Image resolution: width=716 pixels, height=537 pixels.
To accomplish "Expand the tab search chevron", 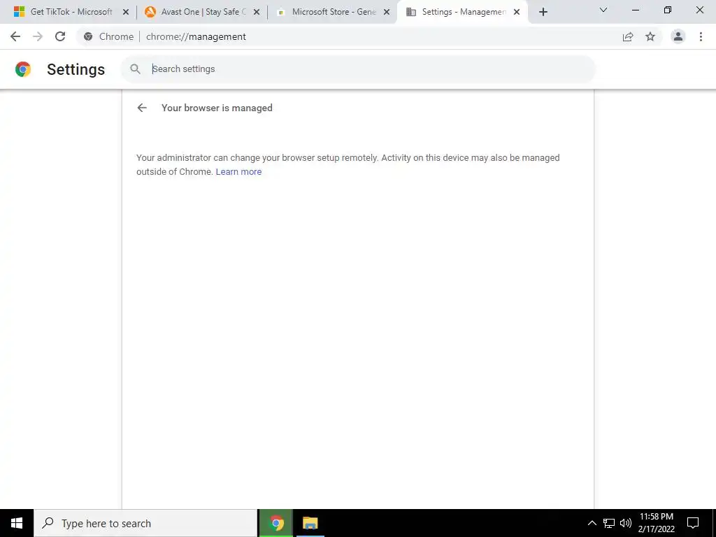I will click(x=603, y=10).
